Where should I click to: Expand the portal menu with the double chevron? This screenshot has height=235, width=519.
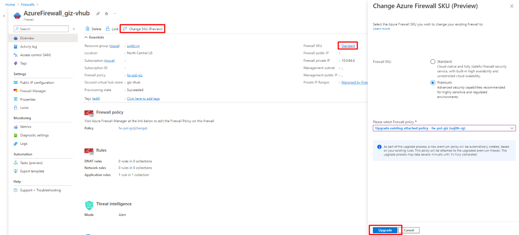click(x=4, y=16)
